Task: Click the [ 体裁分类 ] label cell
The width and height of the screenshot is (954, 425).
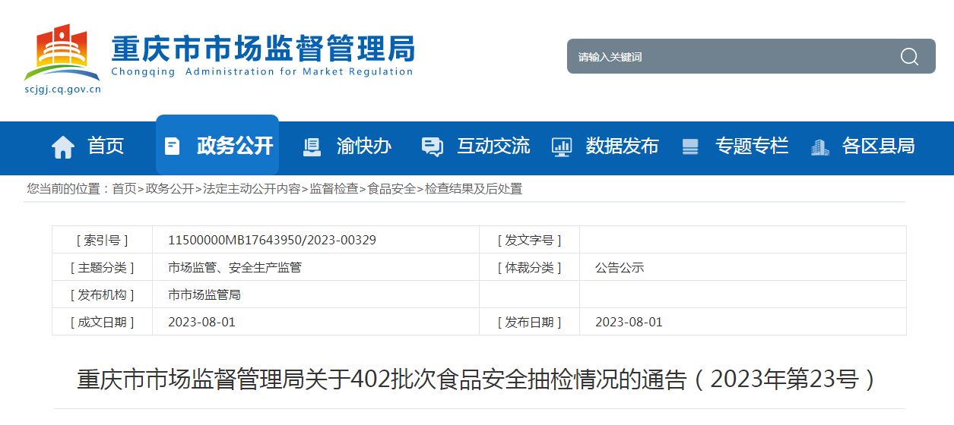Action: coord(529,267)
